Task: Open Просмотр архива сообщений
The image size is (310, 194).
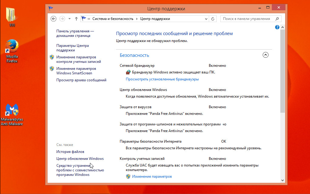Action: click(x=81, y=80)
